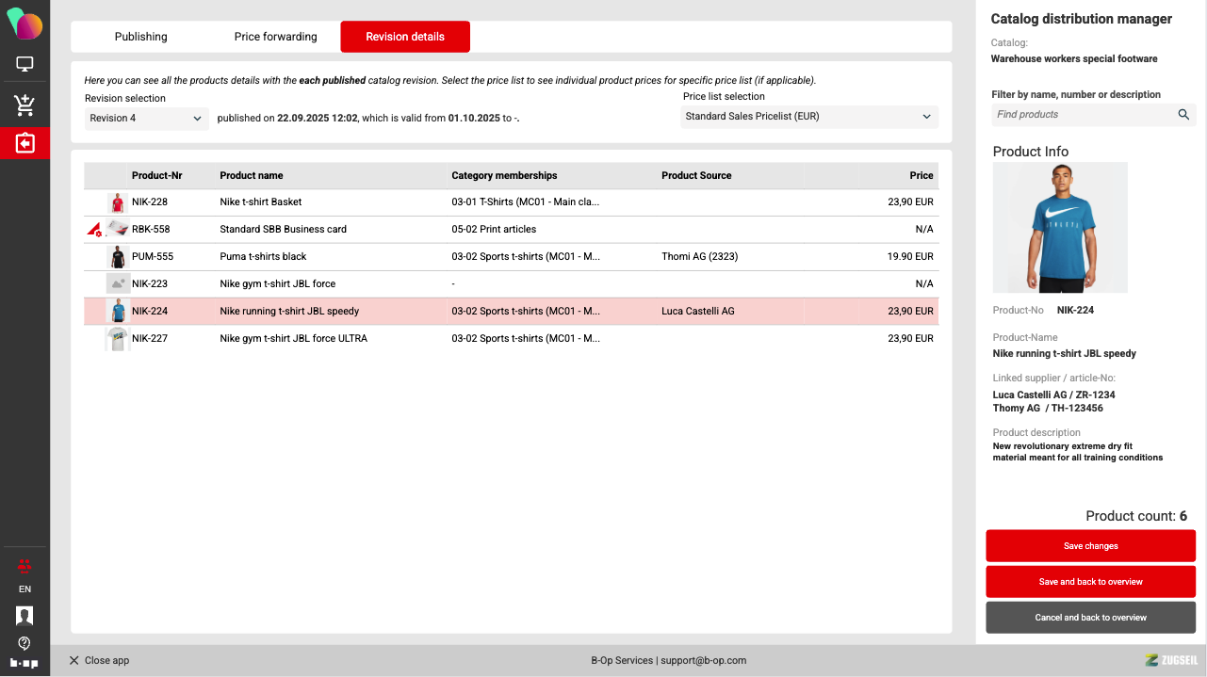Sort by the Price column header
The image size is (1207, 677).
pos(921,176)
